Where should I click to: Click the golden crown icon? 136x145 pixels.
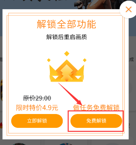pyautogui.click(x=67, y=71)
